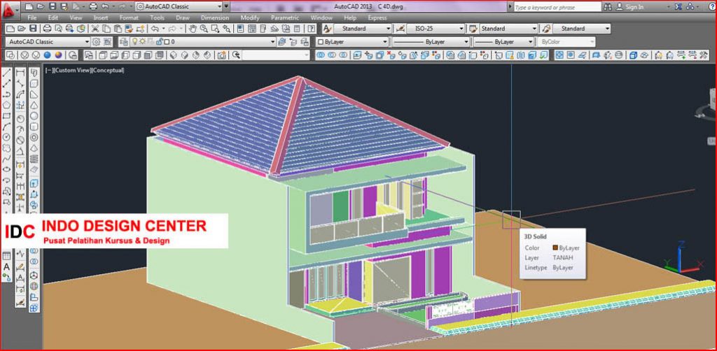Toggle layer 0 lock padlock
717x351 pixels.
pos(159,41)
